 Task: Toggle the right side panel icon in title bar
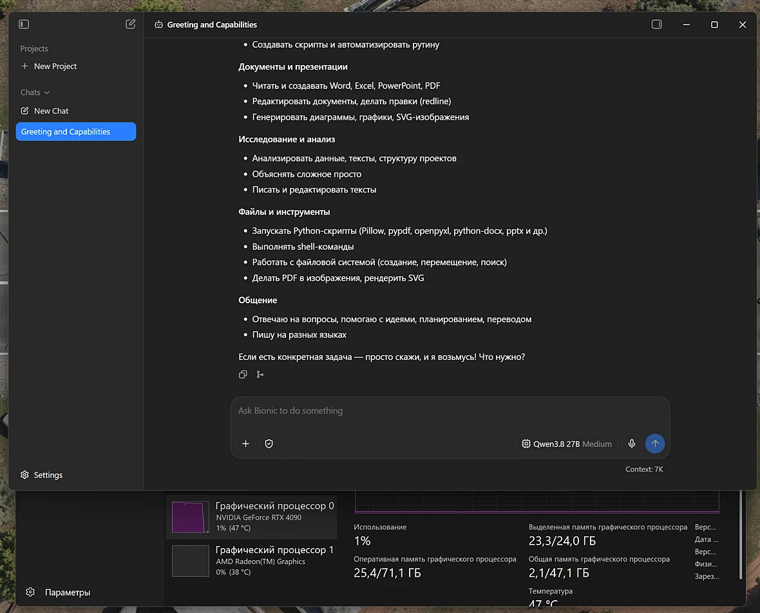657,24
